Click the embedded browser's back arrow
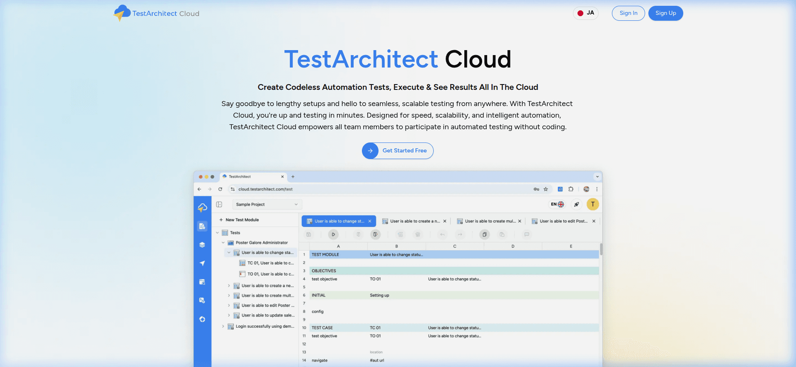Viewport: 796px width, 367px height. [x=199, y=189]
